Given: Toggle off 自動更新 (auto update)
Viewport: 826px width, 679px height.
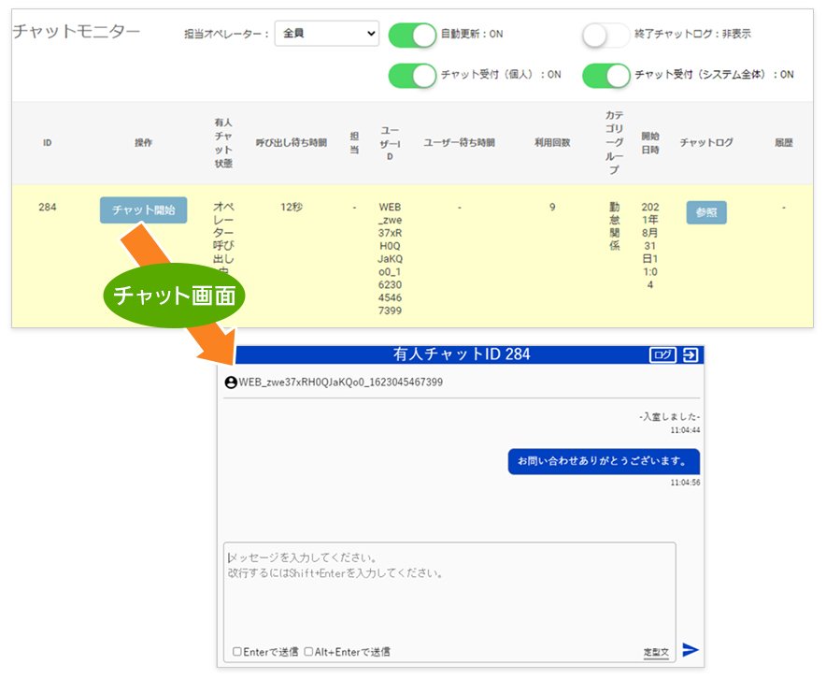Looking at the screenshot, I should (x=415, y=35).
